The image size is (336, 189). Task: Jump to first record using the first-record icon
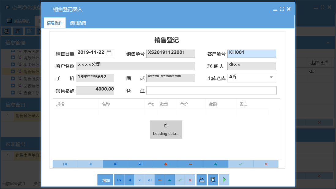65,164
